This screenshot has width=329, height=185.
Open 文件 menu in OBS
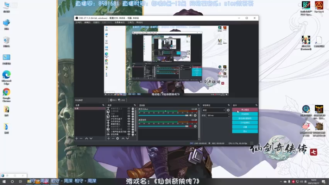point(78,23)
